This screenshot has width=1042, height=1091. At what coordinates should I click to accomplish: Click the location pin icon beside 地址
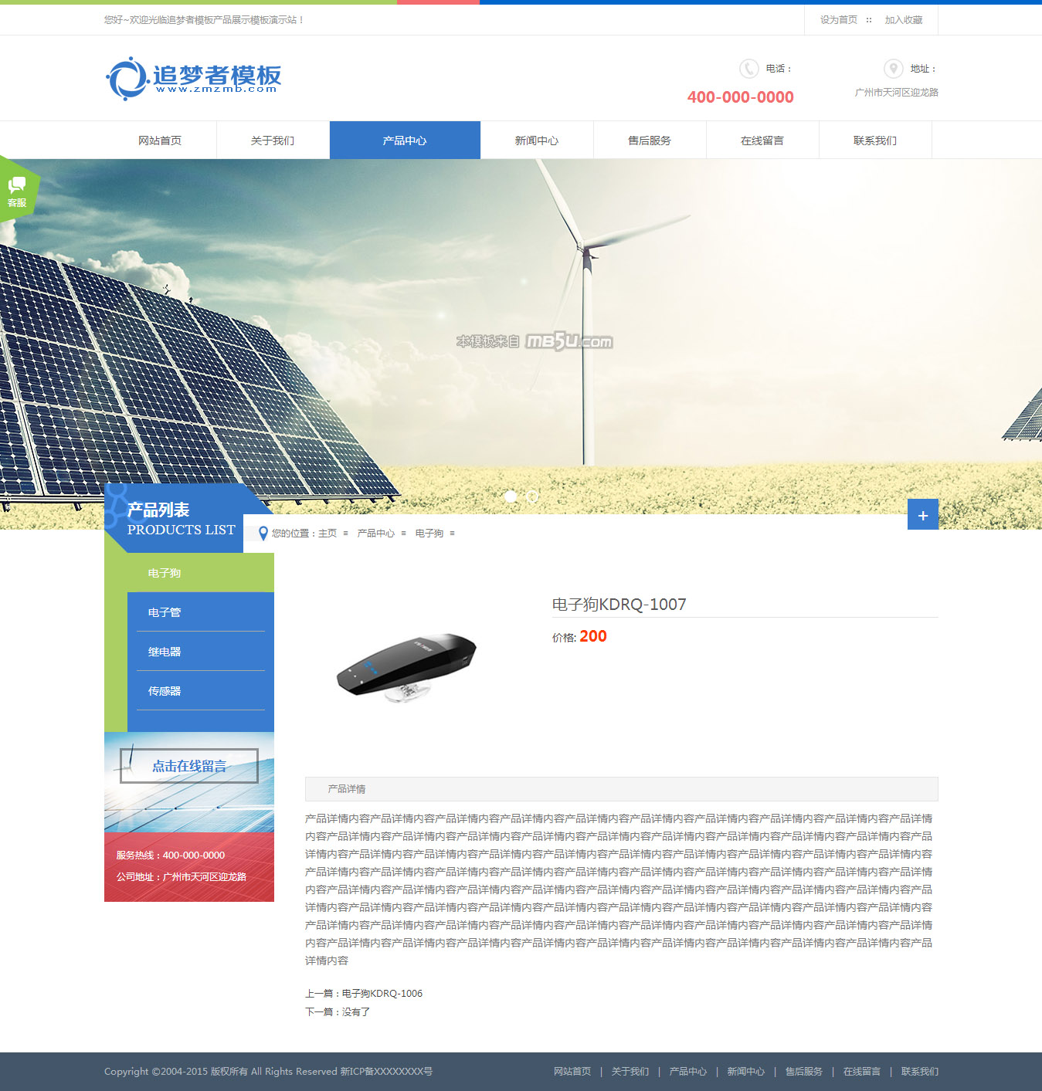tap(893, 69)
